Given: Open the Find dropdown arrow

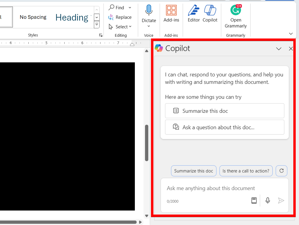Looking at the screenshot, I should tap(130, 8).
